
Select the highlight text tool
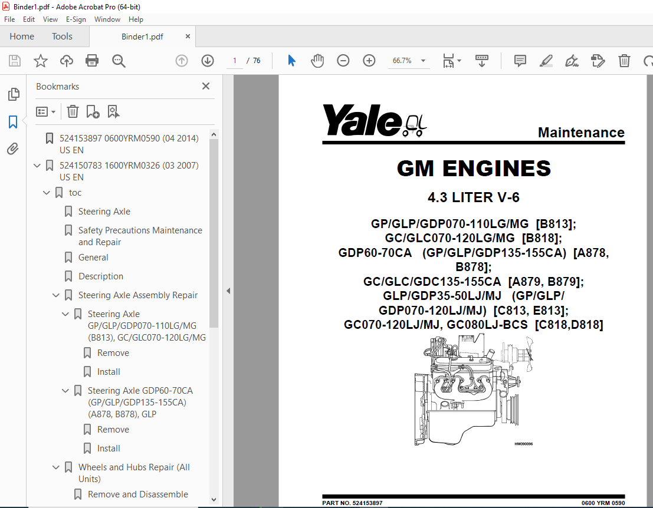click(546, 61)
